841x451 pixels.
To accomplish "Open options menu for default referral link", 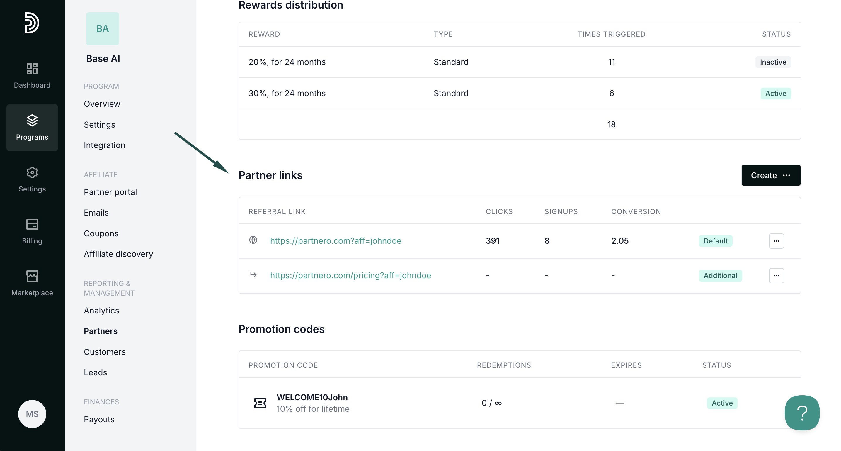I will pos(776,241).
